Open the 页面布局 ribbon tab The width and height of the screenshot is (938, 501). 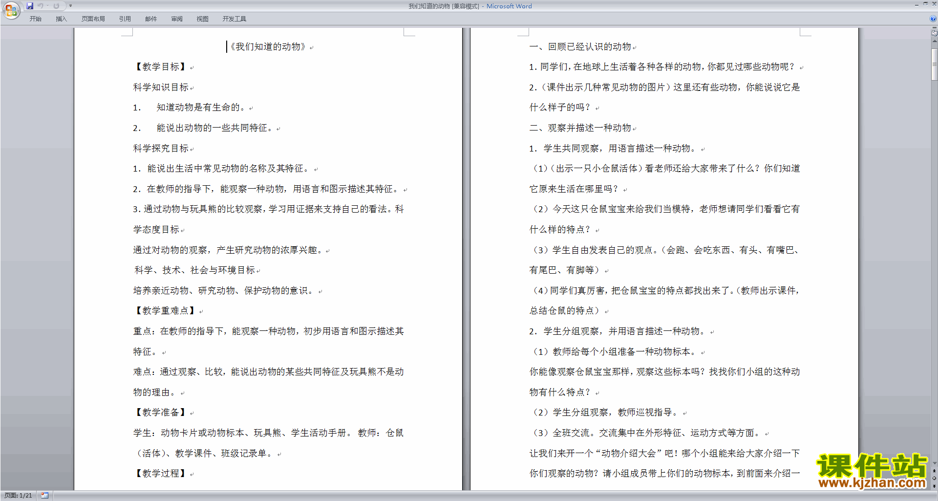point(93,19)
